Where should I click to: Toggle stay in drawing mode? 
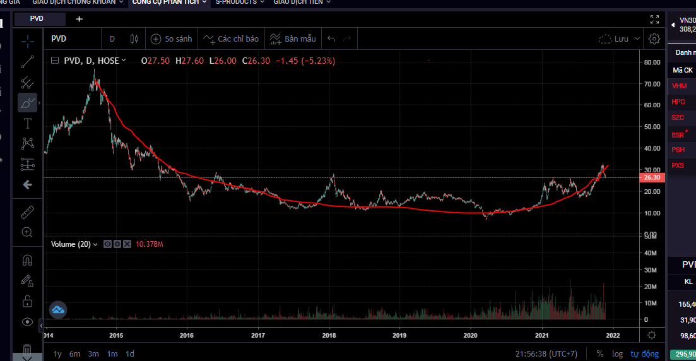[27, 281]
